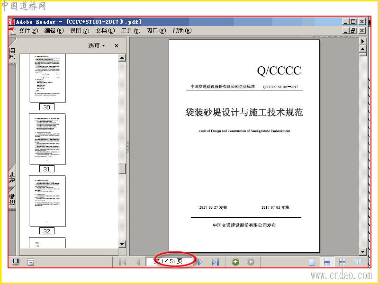Viewport: 379px width, 284px height.
Task: Click the Adobe PDF document icon in menu bar
Action: coord(13,31)
